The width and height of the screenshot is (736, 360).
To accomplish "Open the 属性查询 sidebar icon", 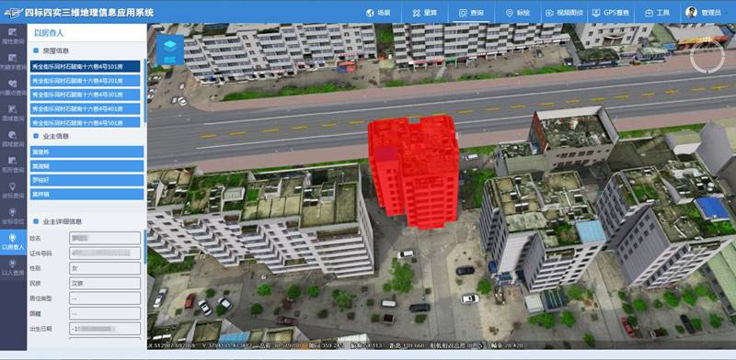I will [x=13, y=36].
